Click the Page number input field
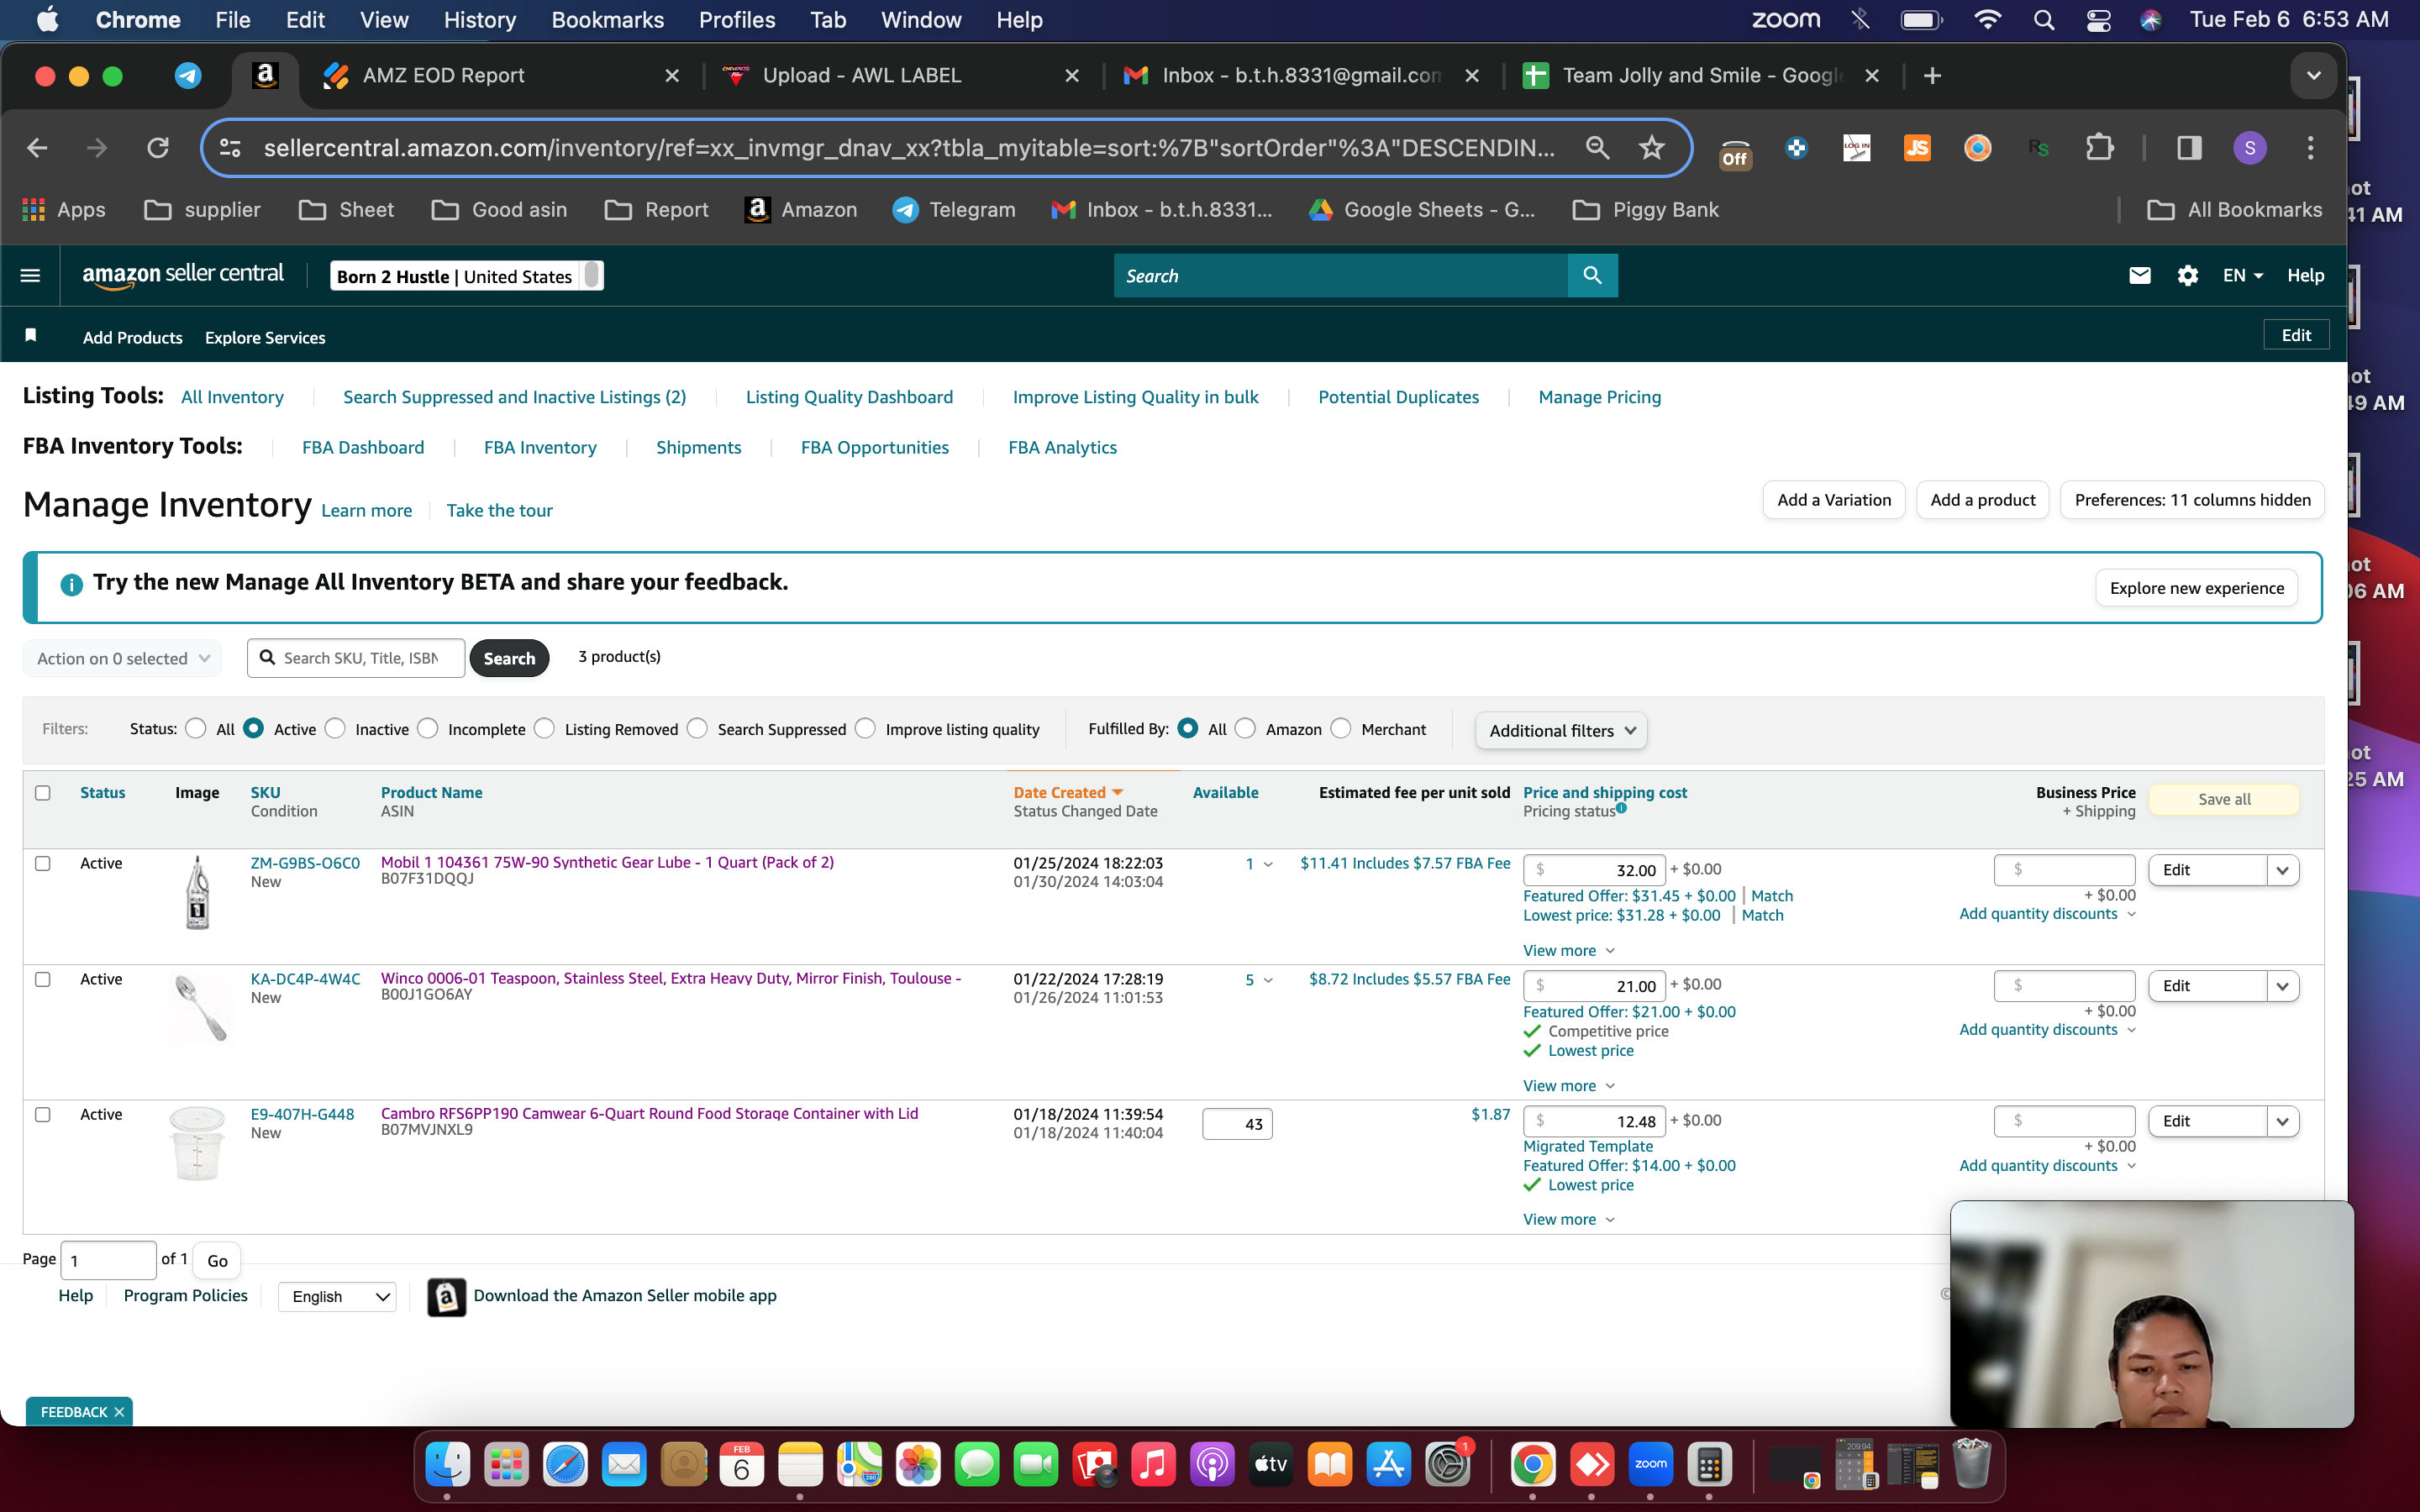The height and width of the screenshot is (1512, 2420). pyautogui.click(x=108, y=1260)
